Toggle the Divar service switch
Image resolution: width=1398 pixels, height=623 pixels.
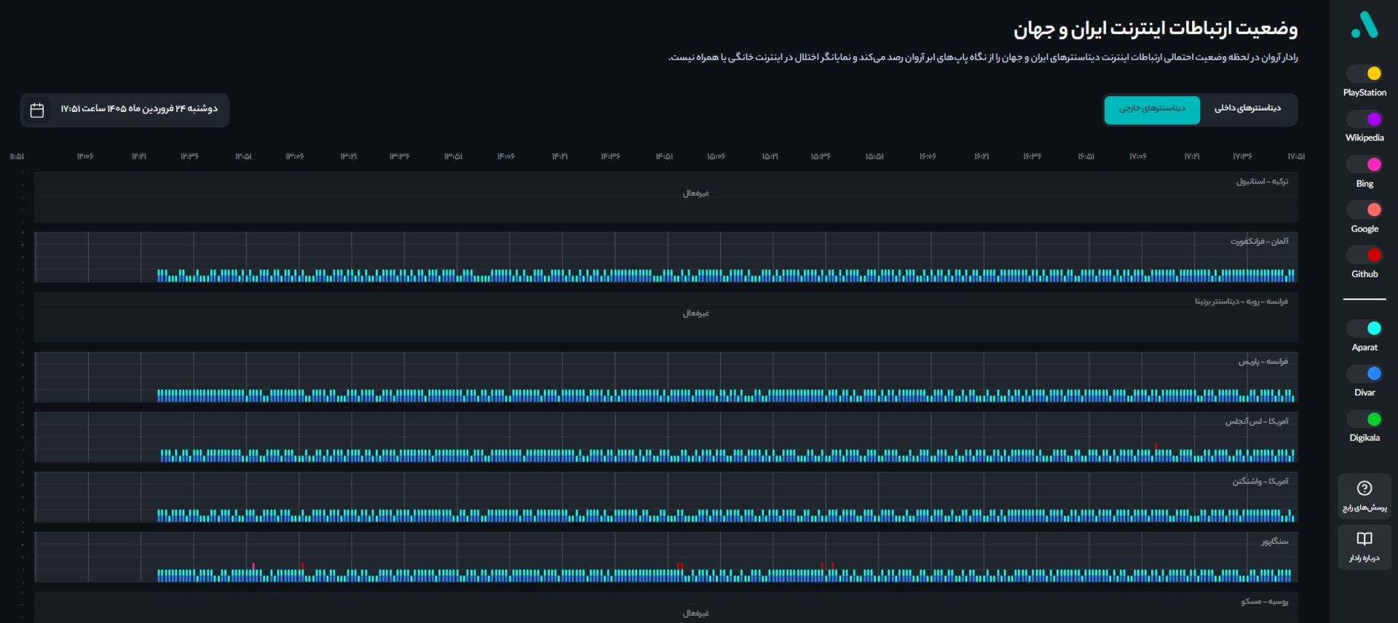pyautogui.click(x=1365, y=373)
